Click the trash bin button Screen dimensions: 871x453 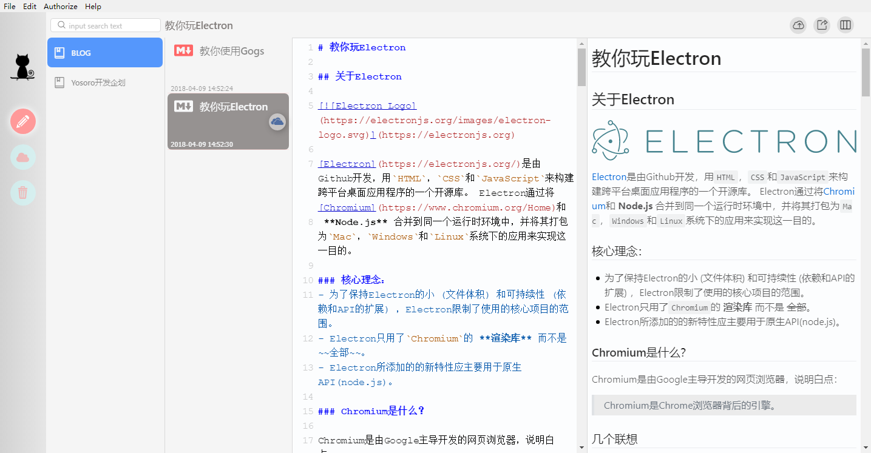[23, 193]
